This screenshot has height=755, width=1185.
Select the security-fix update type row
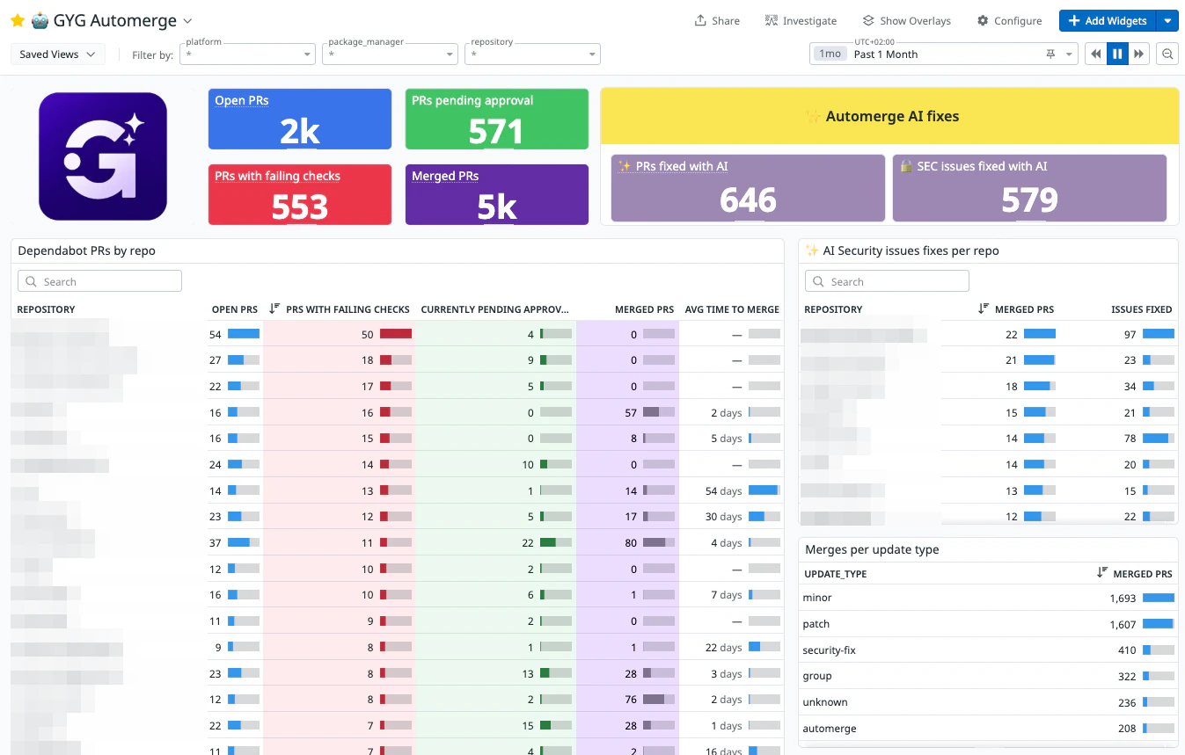tap(988, 650)
